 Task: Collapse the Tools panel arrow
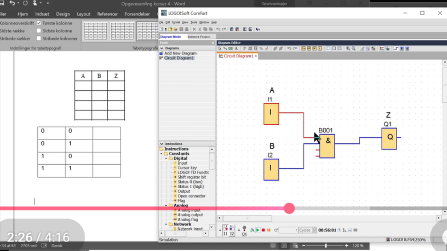tap(213, 43)
